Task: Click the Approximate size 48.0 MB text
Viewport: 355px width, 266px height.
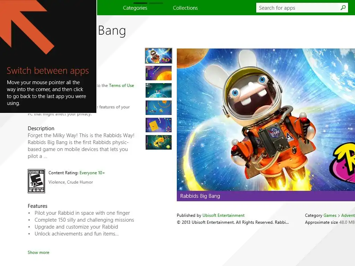Action: pyautogui.click(x=330, y=222)
